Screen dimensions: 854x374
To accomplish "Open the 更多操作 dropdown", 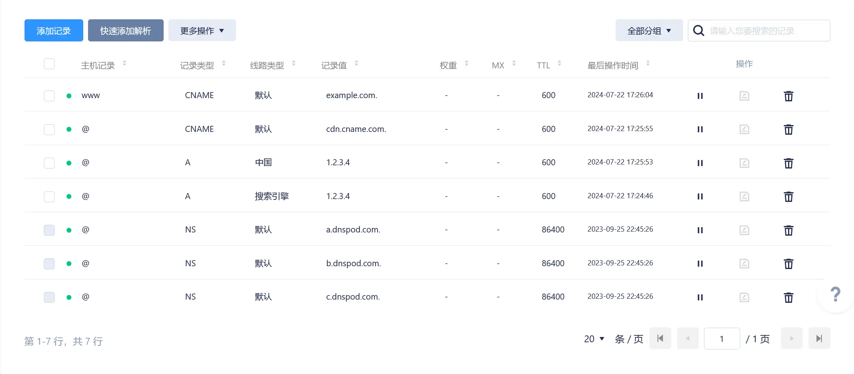I will point(202,31).
